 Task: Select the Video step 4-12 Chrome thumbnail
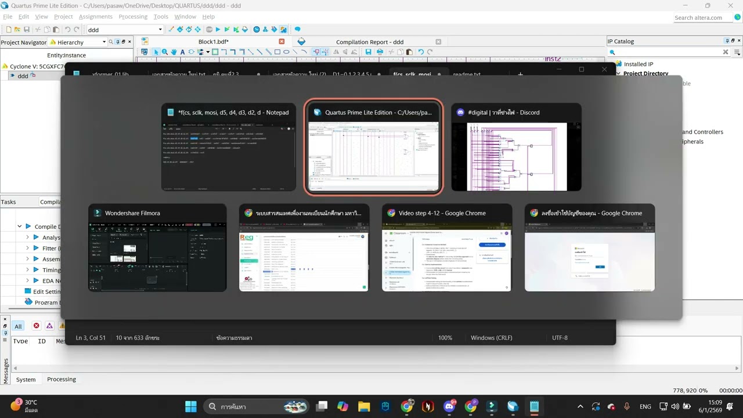pos(447,247)
